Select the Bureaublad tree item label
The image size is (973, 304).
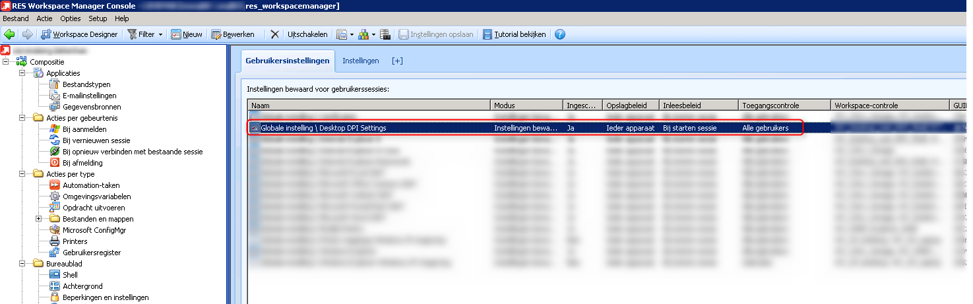(64, 264)
